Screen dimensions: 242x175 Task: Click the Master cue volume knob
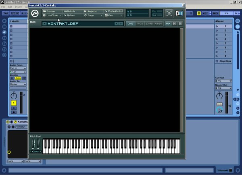219,110
